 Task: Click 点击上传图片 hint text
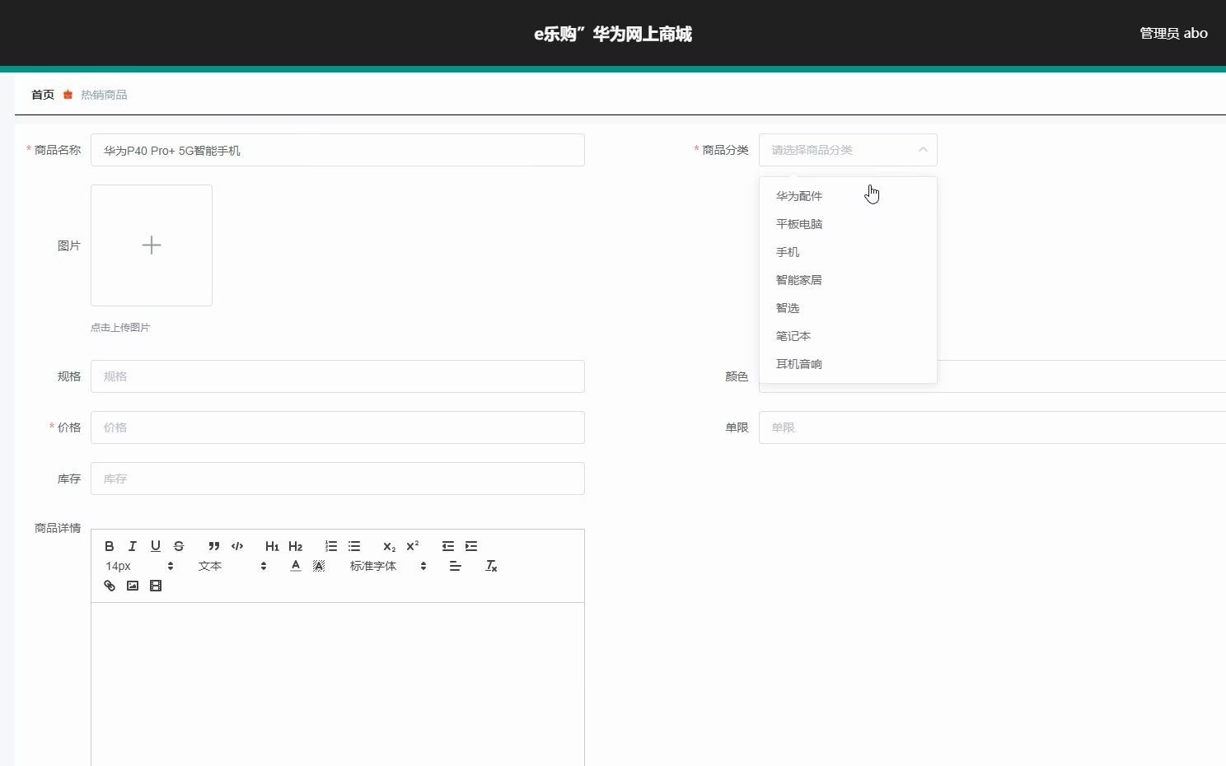(x=120, y=327)
